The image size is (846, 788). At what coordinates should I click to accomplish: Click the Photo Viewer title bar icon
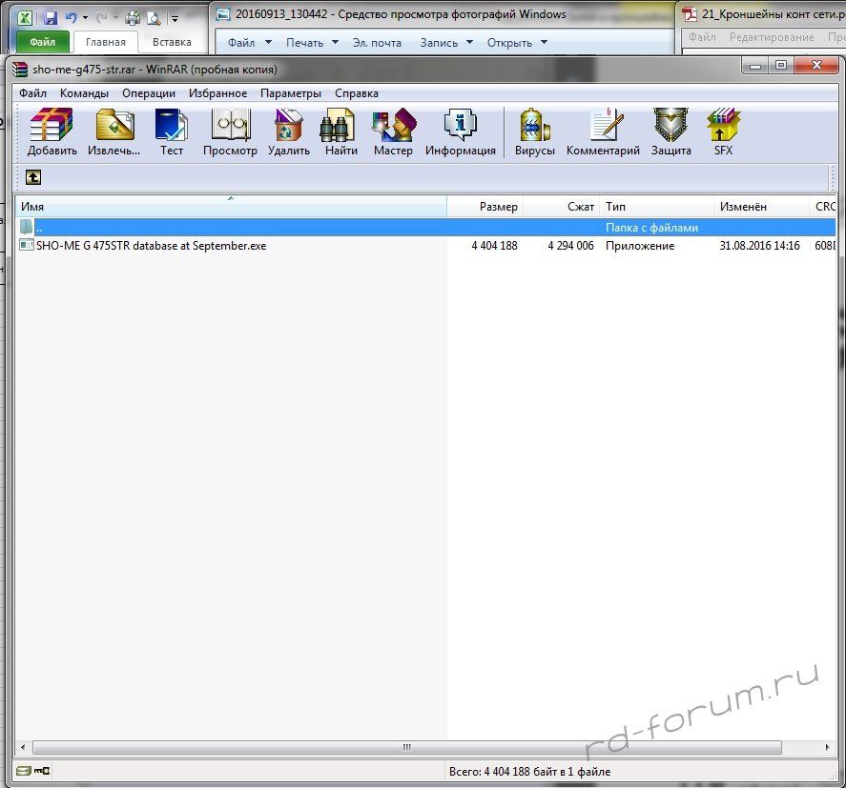223,14
